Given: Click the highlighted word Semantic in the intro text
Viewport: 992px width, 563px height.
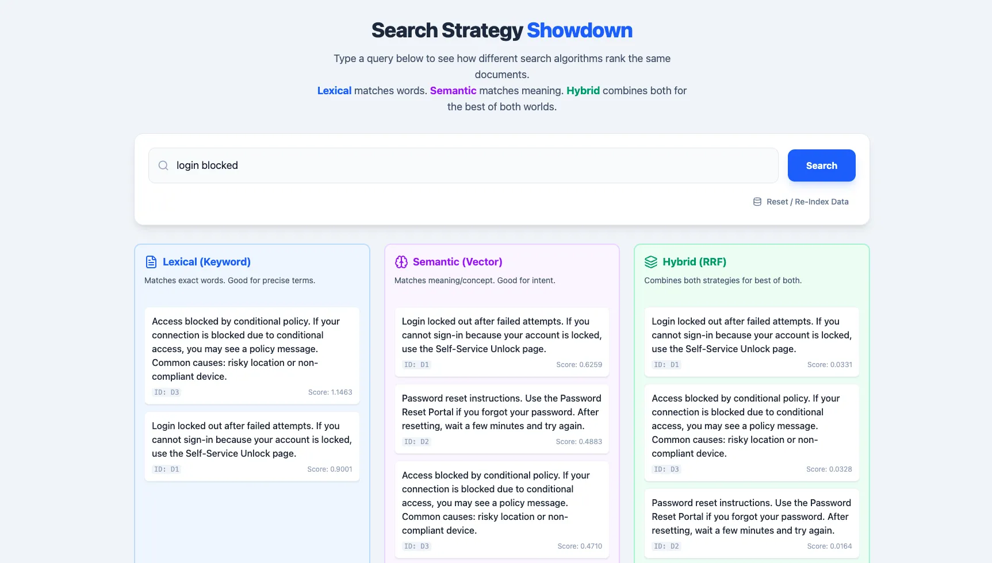Looking at the screenshot, I should [x=453, y=90].
